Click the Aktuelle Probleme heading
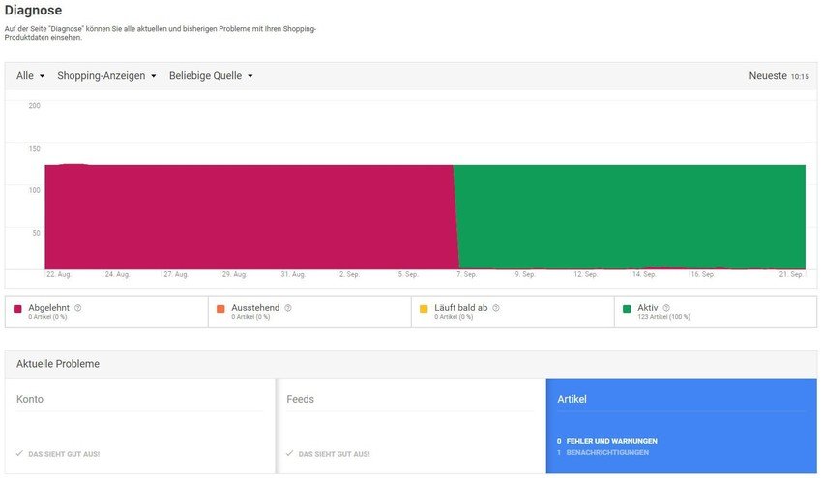Viewport: 822px width, 478px height. [58, 364]
